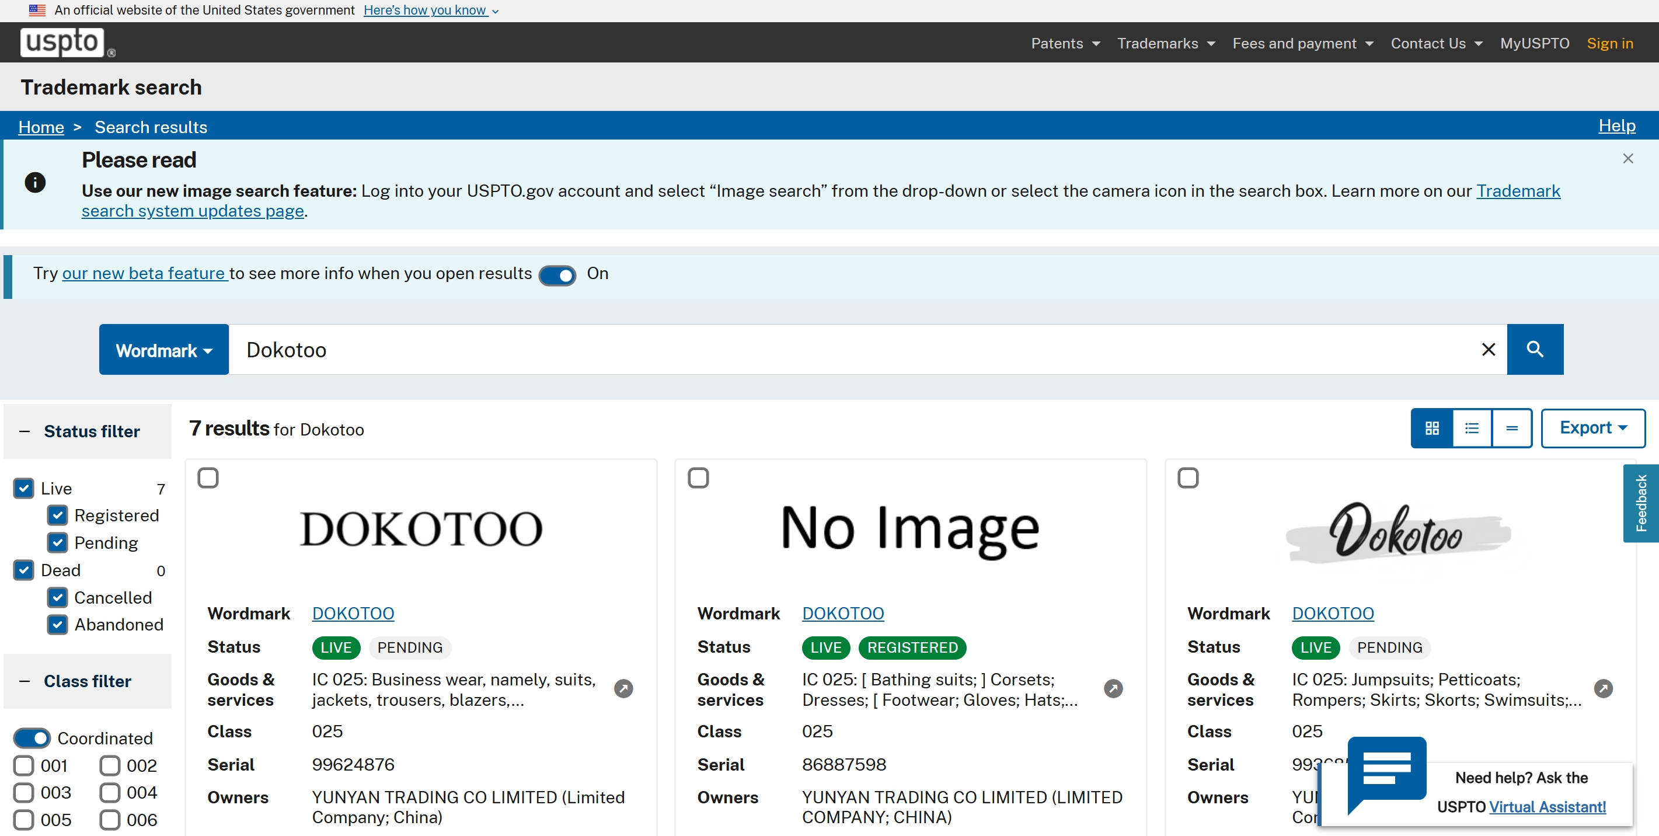The image size is (1659, 836).
Task: Select the No Image result card checkbox
Action: pos(698,478)
